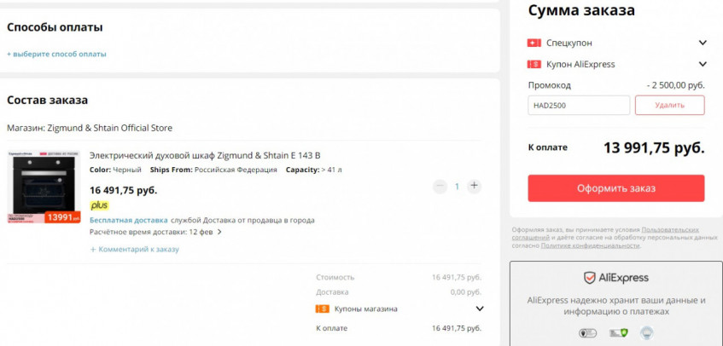Viewport: 723px width, 346px height.
Task: Click the red Спецкупон coupon icon
Action: [534, 43]
